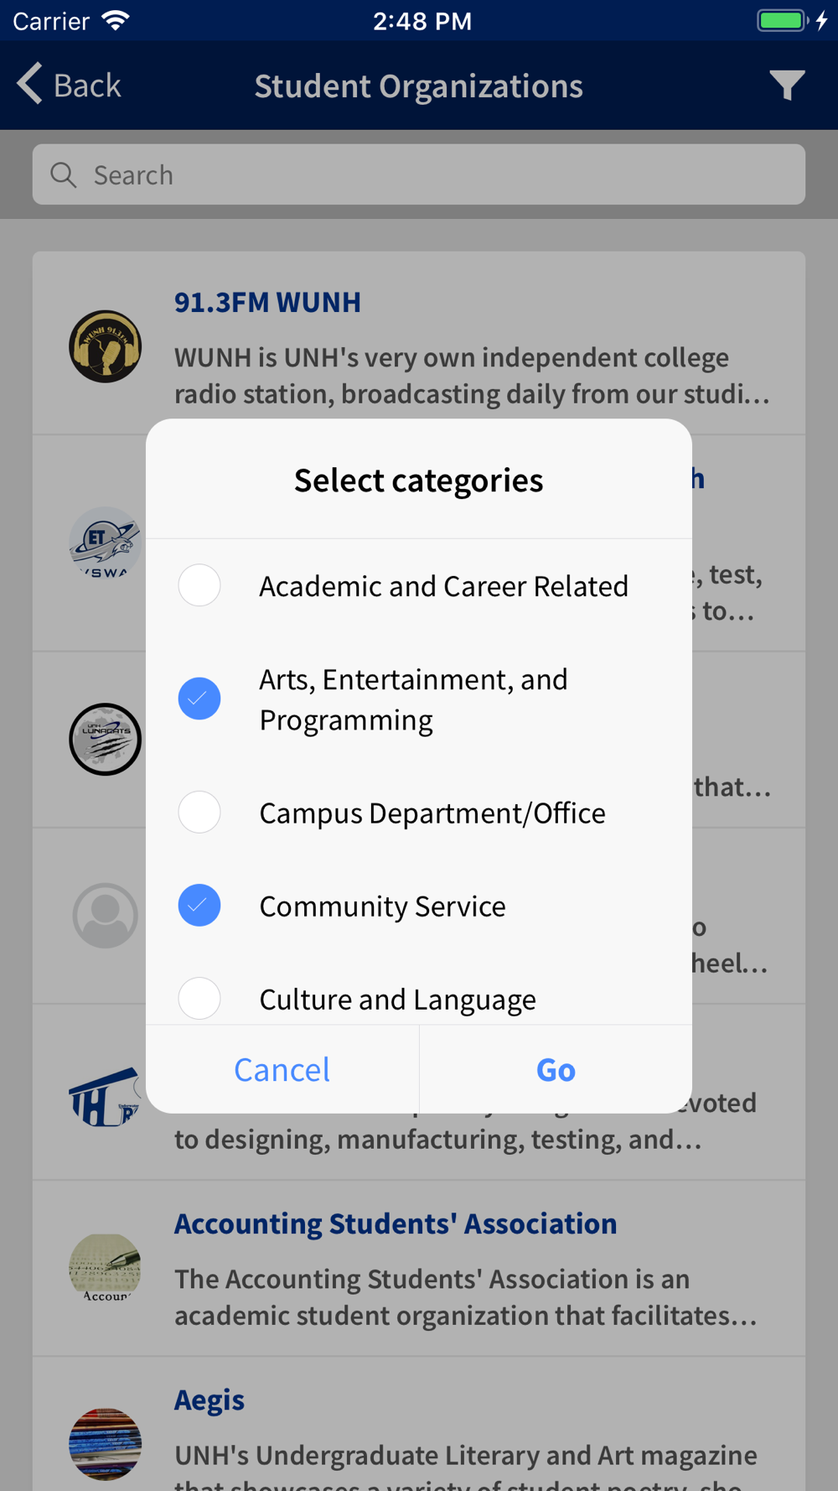838x1491 pixels.
Task: Tap the ET rocket club logo
Action: point(105,542)
